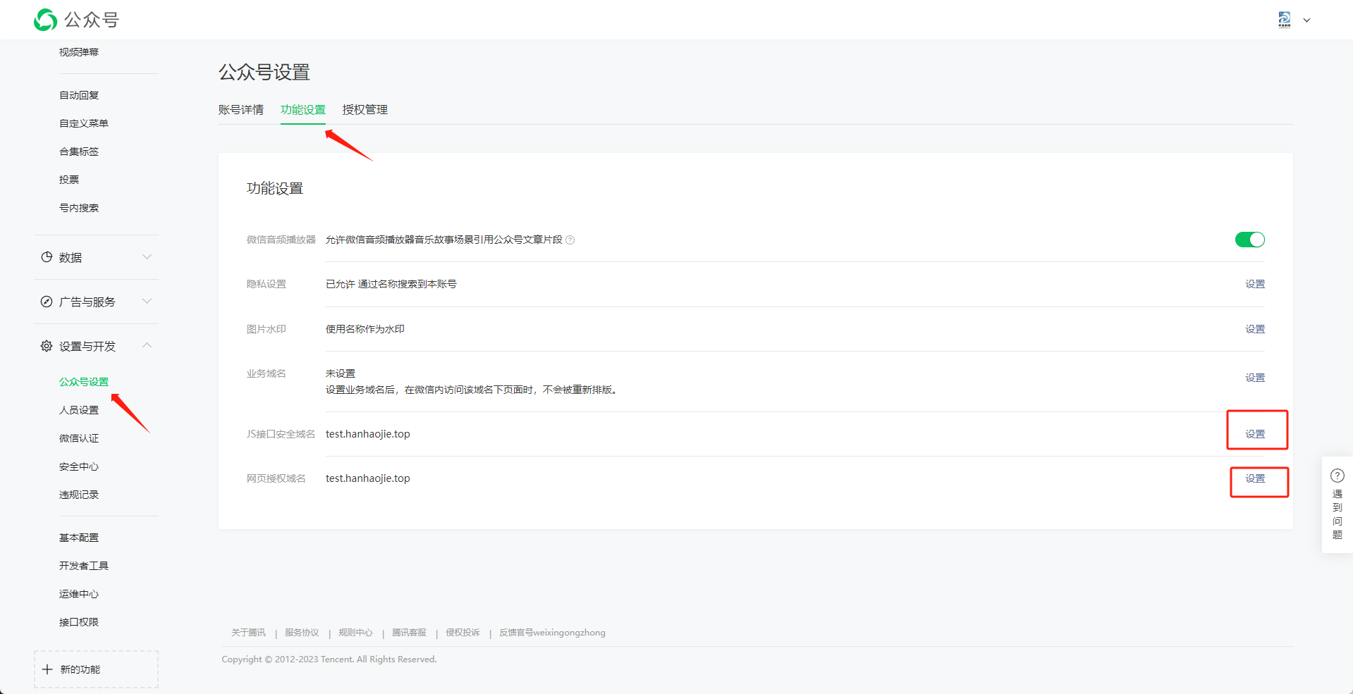Open the 遇到问题 help icon
Image resolution: width=1353 pixels, height=694 pixels.
pos(1337,476)
